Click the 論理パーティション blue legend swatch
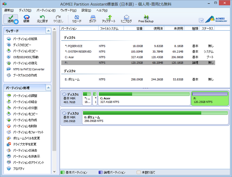The width and height of the screenshot is (232, 177). [101, 172]
